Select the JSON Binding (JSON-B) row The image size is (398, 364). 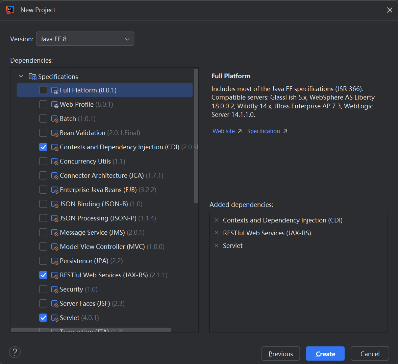tap(105, 204)
